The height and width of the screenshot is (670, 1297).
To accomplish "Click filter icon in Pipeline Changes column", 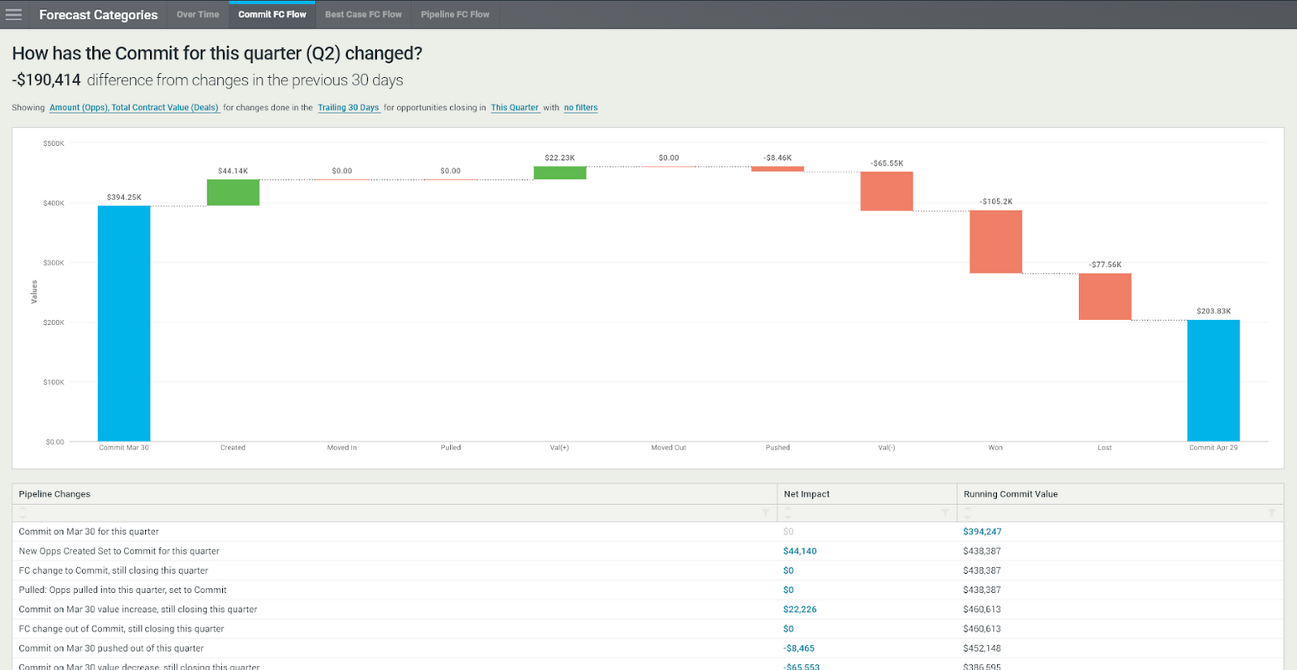I will tap(765, 513).
